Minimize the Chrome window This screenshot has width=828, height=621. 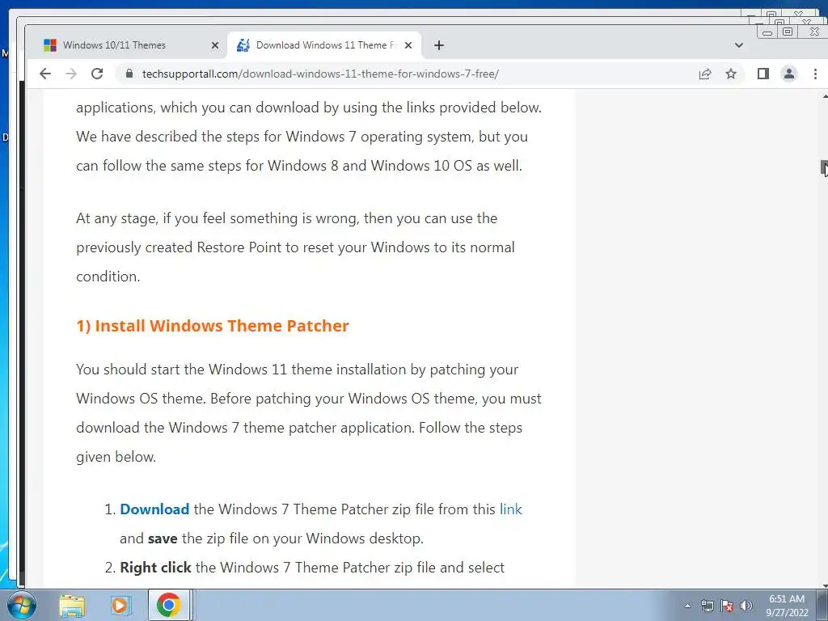(x=767, y=32)
